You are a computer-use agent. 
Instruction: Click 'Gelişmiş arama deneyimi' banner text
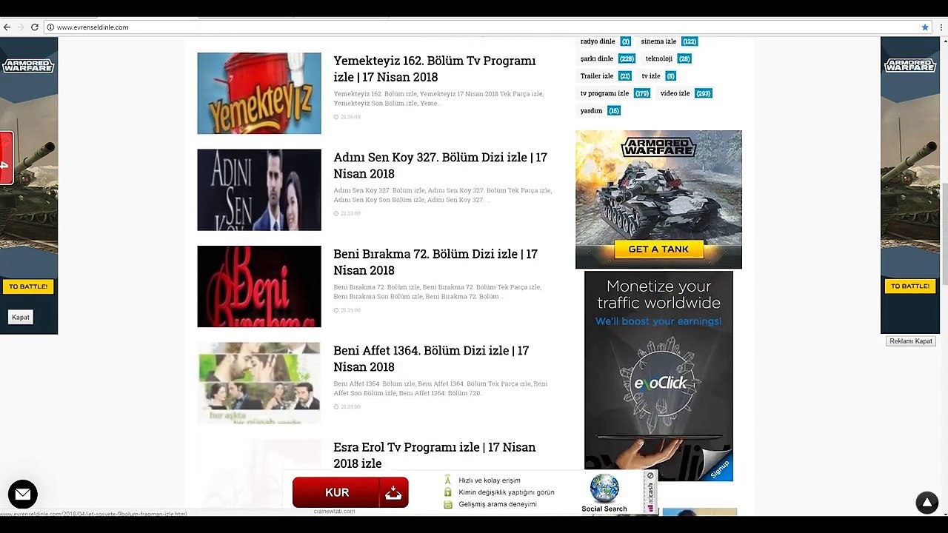(498, 504)
